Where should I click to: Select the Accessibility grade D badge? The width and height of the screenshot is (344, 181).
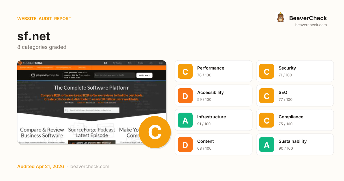pos(185,96)
